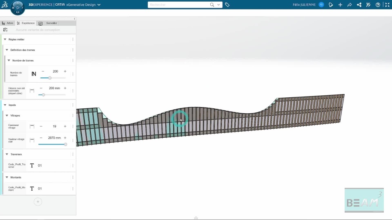
Task: Click the plus add icon in top bar
Action: coord(340,5)
